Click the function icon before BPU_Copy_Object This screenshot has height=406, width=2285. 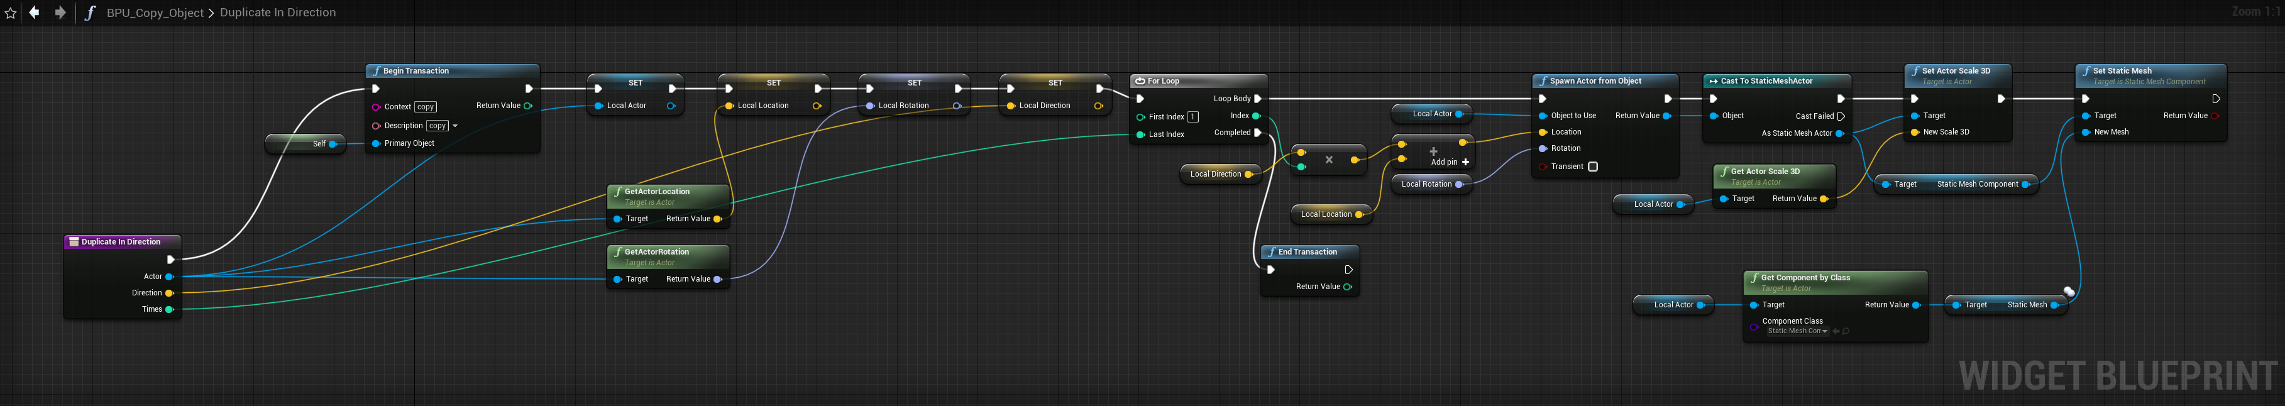coord(90,13)
